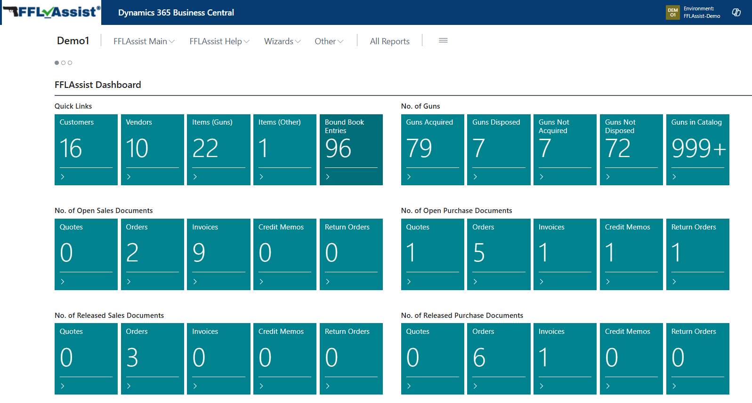Open the Items (Guns) tile
Image resolution: width=752 pixels, height=403 pixels.
coord(218,150)
